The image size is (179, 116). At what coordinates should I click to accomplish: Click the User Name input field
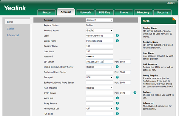click(x=99, y=51)
